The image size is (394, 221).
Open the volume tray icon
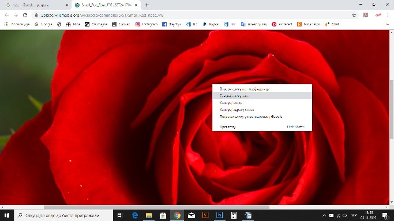point(345,215)
